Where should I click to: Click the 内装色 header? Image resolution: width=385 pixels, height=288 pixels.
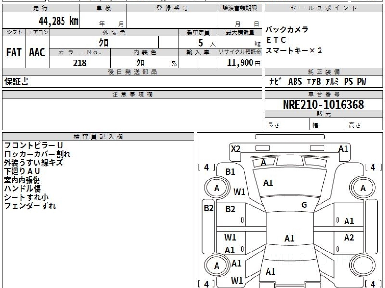pos(144,52)
